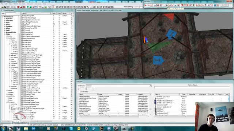
Task: Open the World menu
Action: (x=15, y=4)
